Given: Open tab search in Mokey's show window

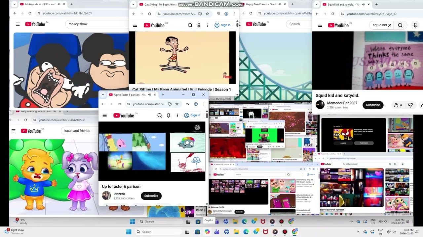Looking at the screenshot, I should point(14,4).
